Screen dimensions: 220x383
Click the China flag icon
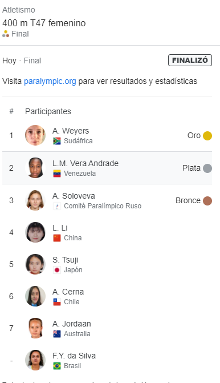(x=57, y=238)
